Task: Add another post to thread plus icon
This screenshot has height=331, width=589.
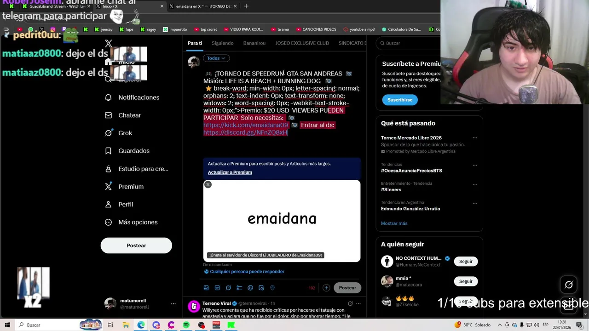Action: pos(326,288)
